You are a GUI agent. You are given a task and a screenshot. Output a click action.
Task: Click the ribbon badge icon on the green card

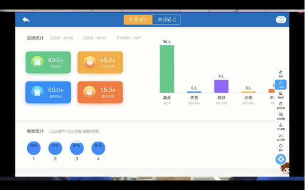[x=37, y=62]
